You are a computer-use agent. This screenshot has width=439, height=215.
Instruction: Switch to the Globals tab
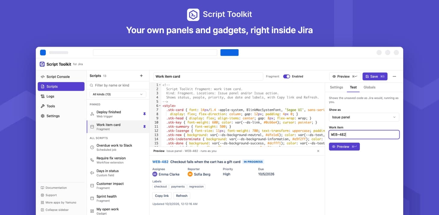click(369, 87)
